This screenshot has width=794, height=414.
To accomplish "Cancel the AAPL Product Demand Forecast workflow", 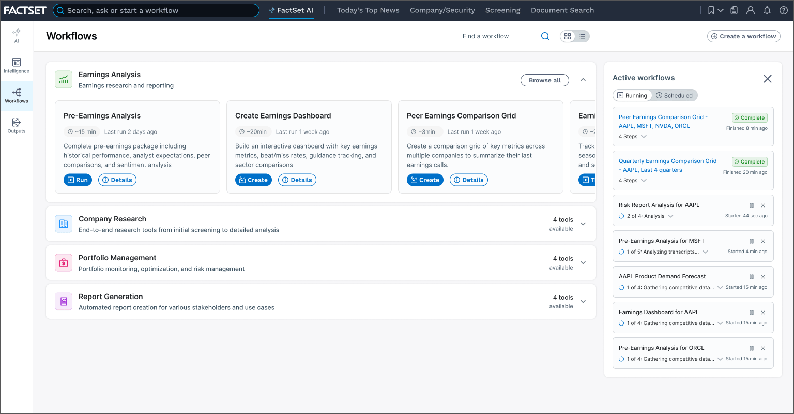I will (763, 277).
